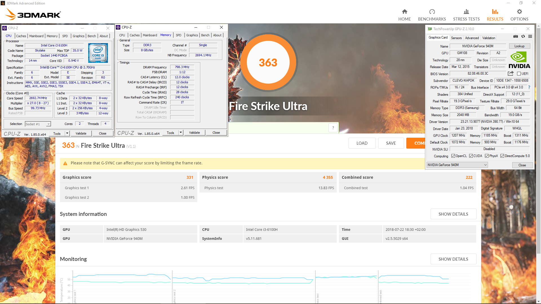
Task: Click Bus Interface question mark in GPU-Z
Action: pyautogui.click(x=529, y=87)
